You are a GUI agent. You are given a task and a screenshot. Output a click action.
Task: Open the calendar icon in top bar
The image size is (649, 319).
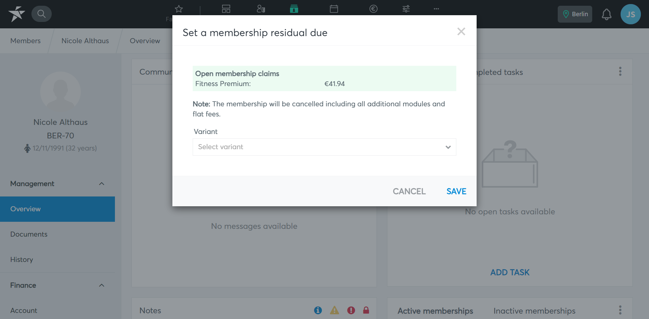pyautogui.click(x=334, y=9)
